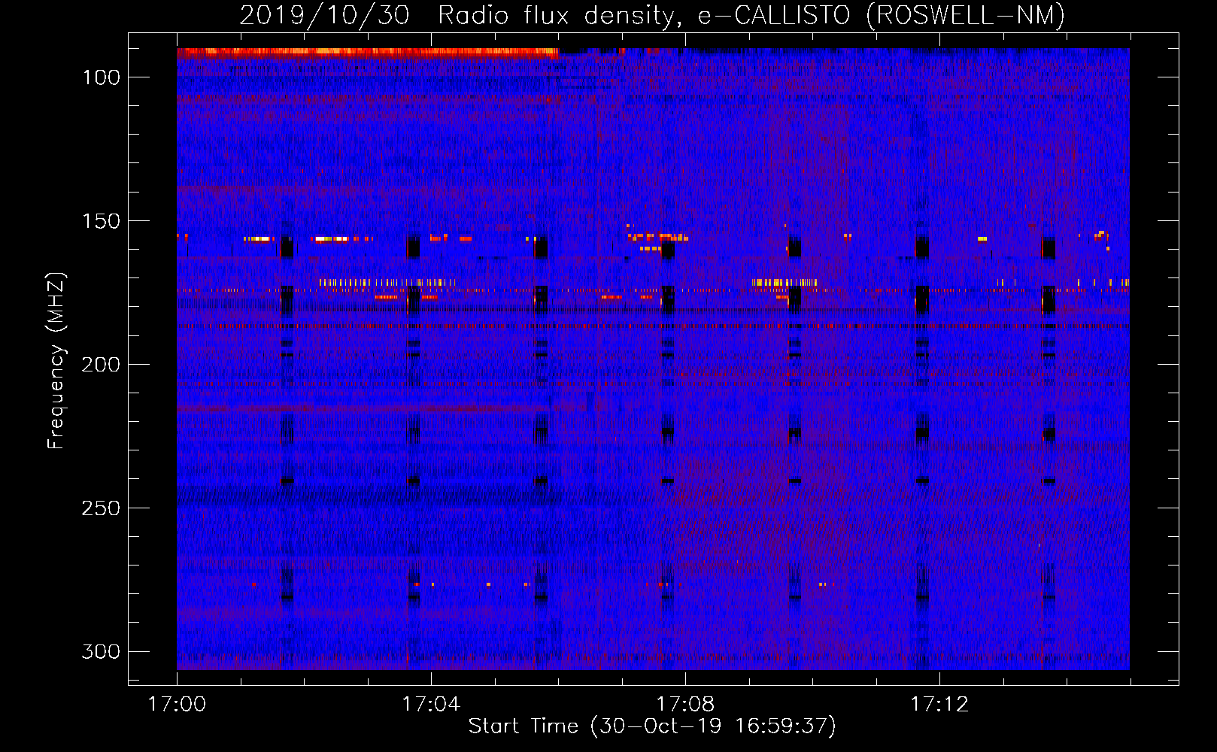The width and height of the screenshot is (1217, 752).
Task: Click the 17:04 time tick label
Action: pyautogui.click(x=431, y=704)
